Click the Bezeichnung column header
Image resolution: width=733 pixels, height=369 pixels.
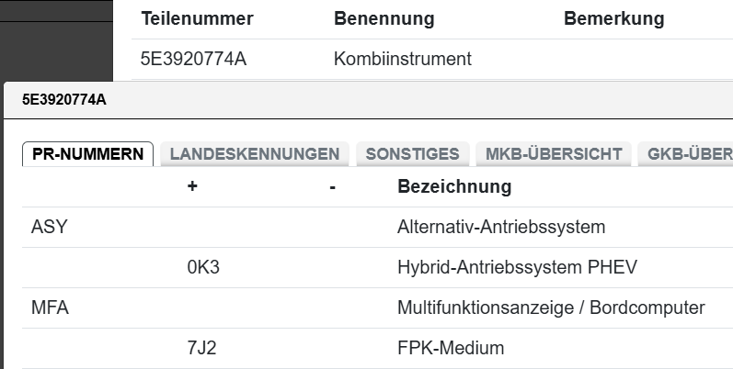point(454,187)
